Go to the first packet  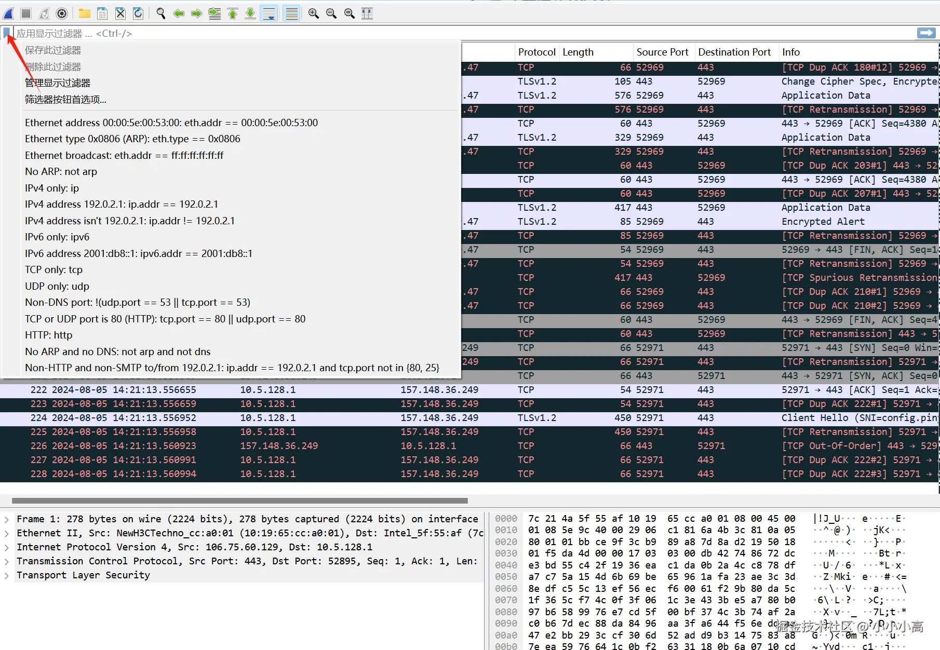click(x=233, y=13)
